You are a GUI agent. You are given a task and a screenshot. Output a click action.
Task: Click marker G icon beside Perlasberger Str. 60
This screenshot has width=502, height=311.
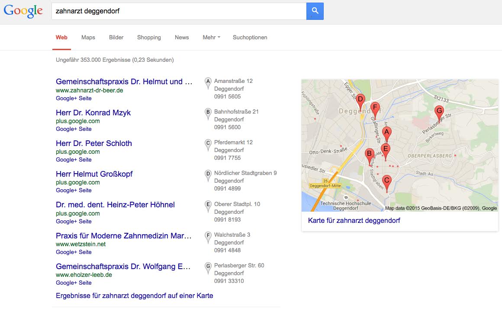coord(208,267)
